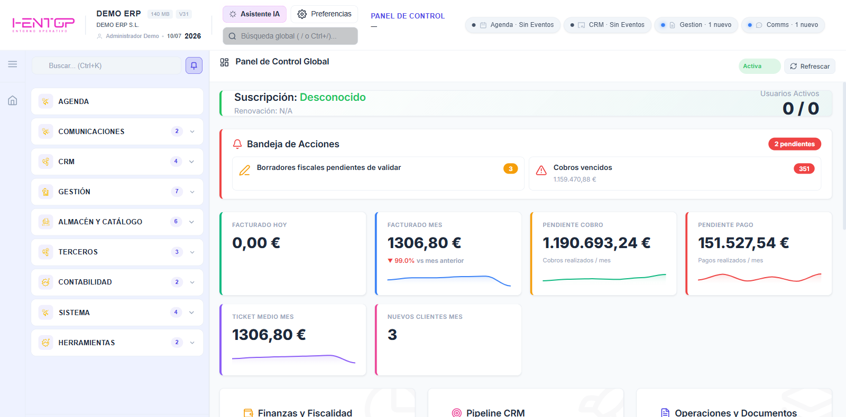Click the pencil icon for Borradores fiscales
846x417 pixels.
point(245,170)
